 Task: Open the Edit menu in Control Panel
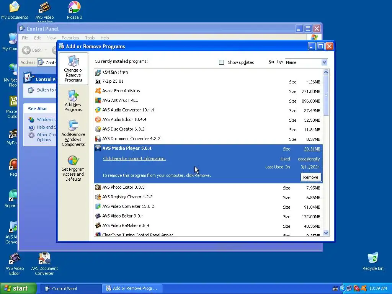point(38,38)
